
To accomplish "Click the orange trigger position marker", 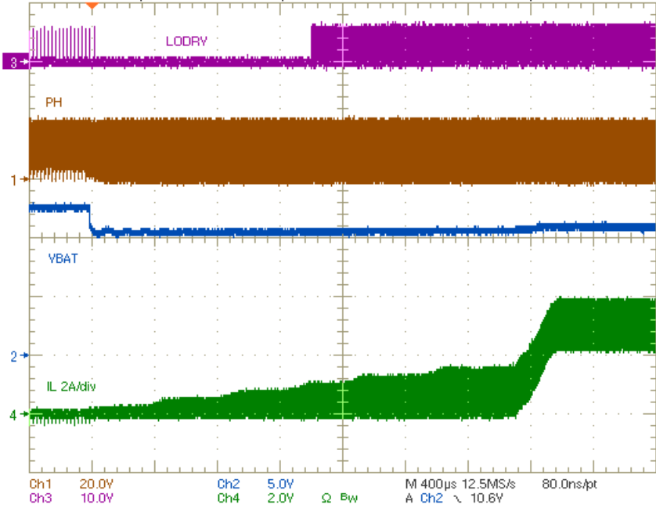I will pyautogui.click(x=92, y=6).
